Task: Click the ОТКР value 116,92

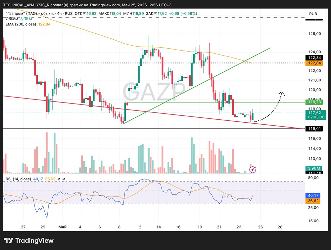Action: pyautogui.click(x=91, y=14)
